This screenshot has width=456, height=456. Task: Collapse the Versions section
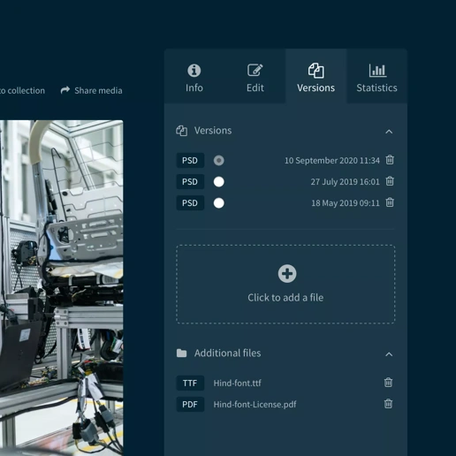(x=389, y=132)
